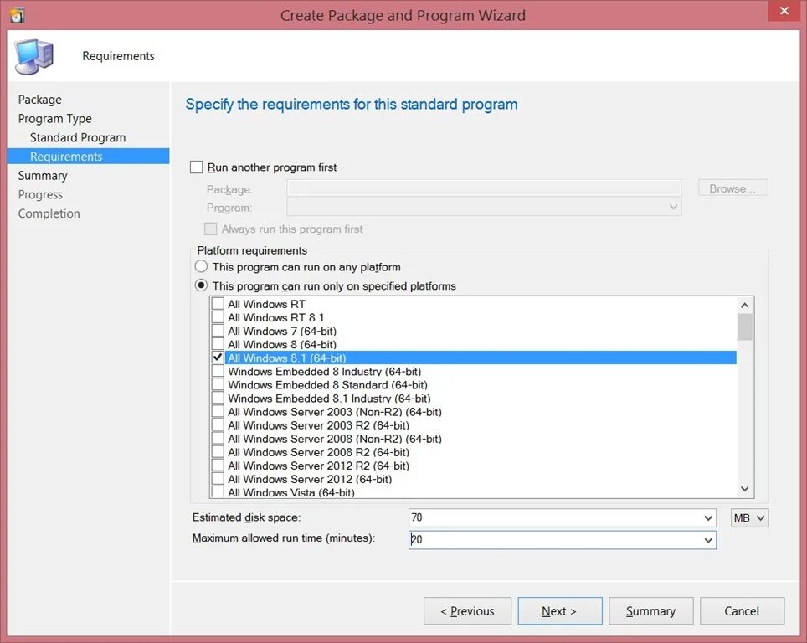Image resolution: width=807 pixels, height=643 pixels.
Task: Open the Estimated disk space dropdown arrow
Action: click(708, 518)
